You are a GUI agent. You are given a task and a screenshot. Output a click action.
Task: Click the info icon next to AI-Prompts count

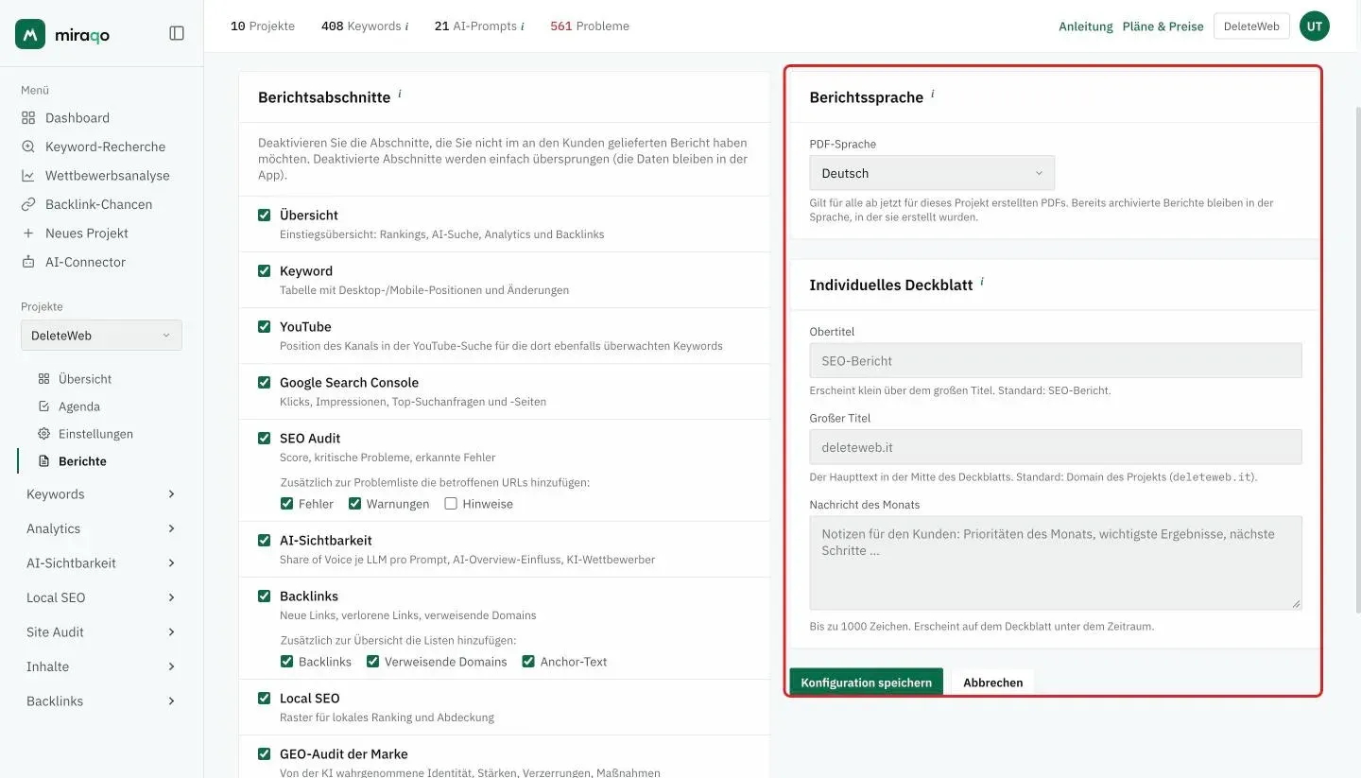point(522,26)
